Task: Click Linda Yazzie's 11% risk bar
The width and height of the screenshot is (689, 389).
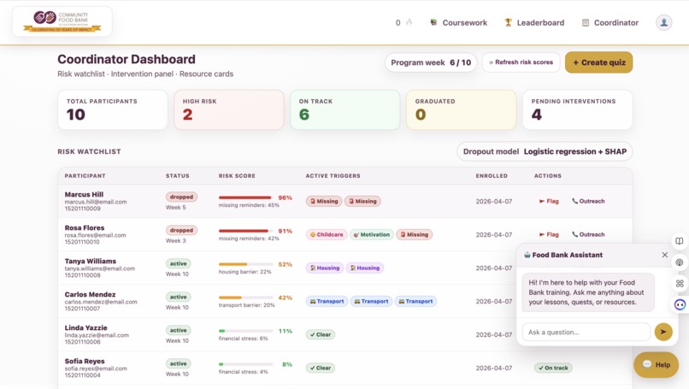Action: coord(245,331)
